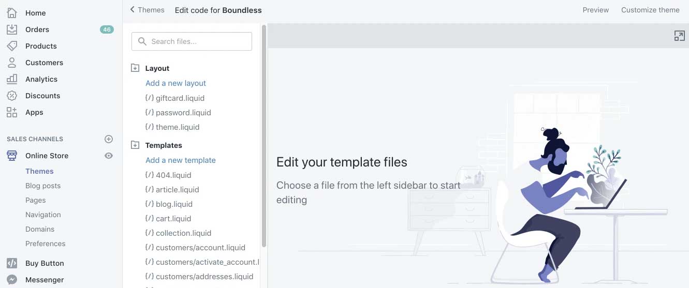
Task: Click the Home icon in sidebar
Action: click(11, 13)
